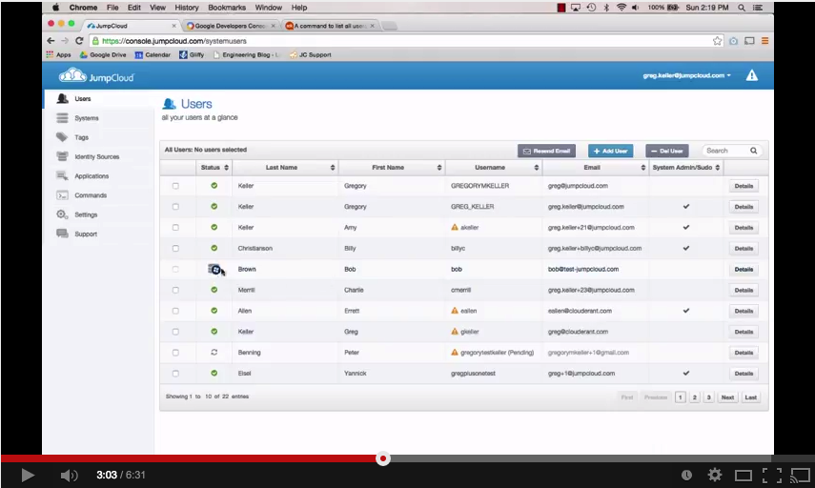Sort by the Username column
This screenshot has height=488, width=815.
click(494, 168)
